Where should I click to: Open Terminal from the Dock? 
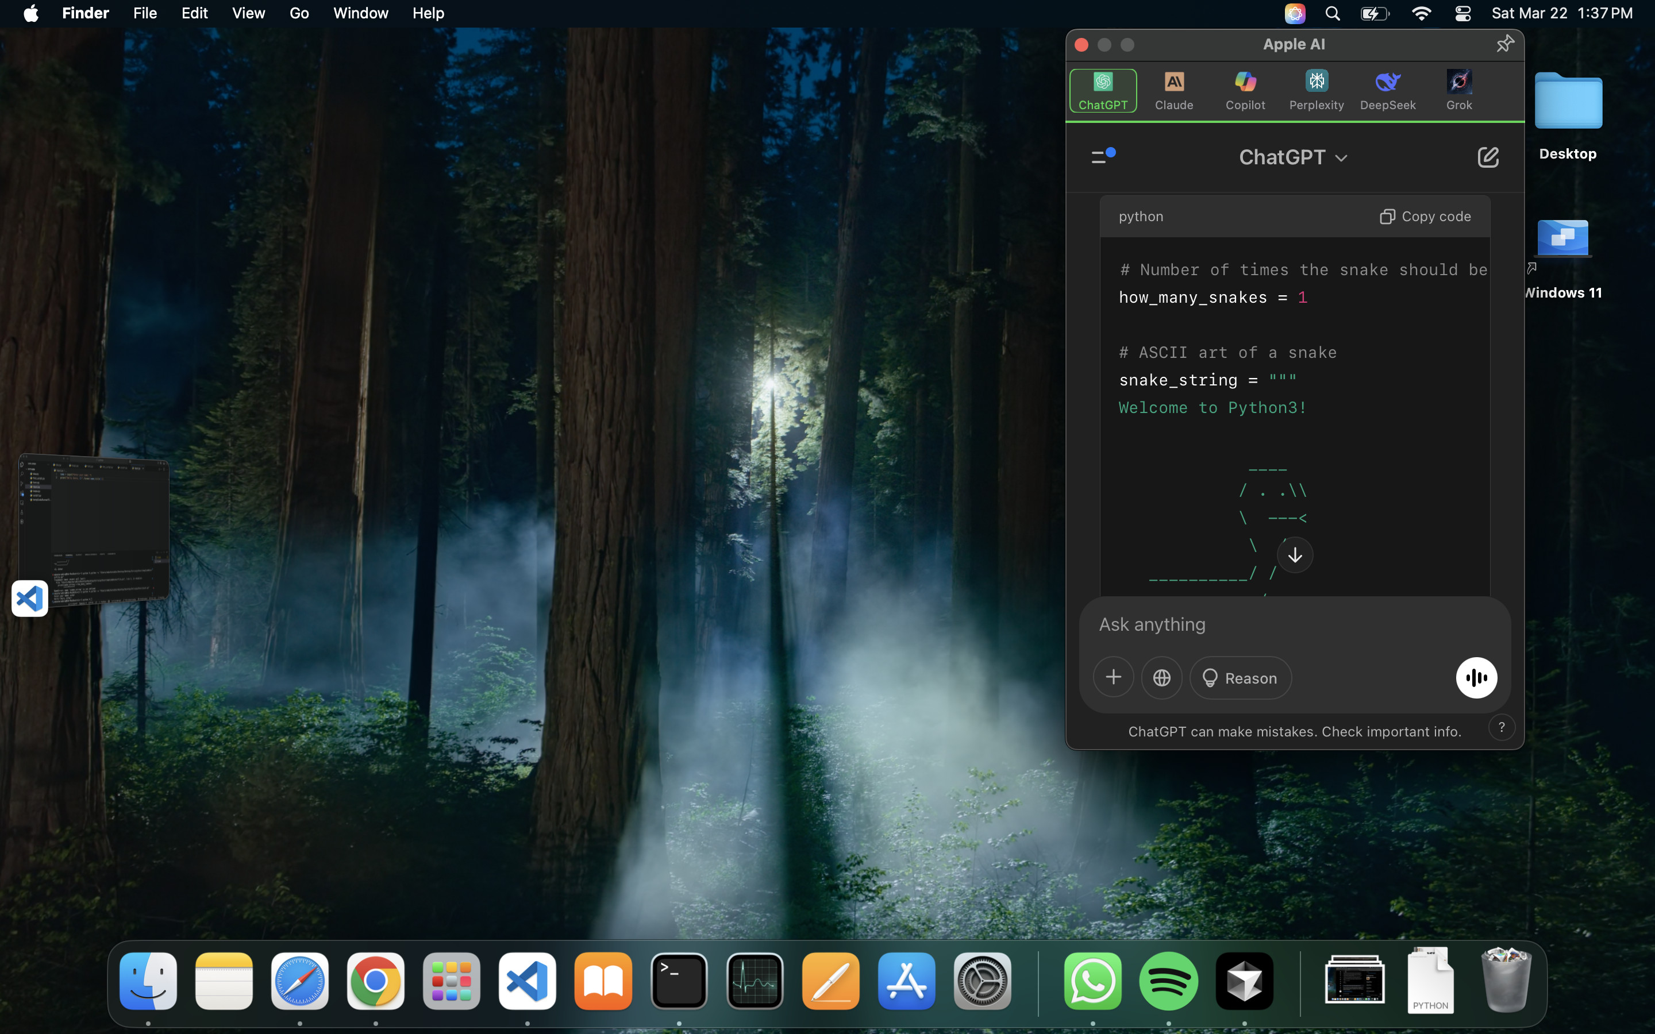point(679,981)
